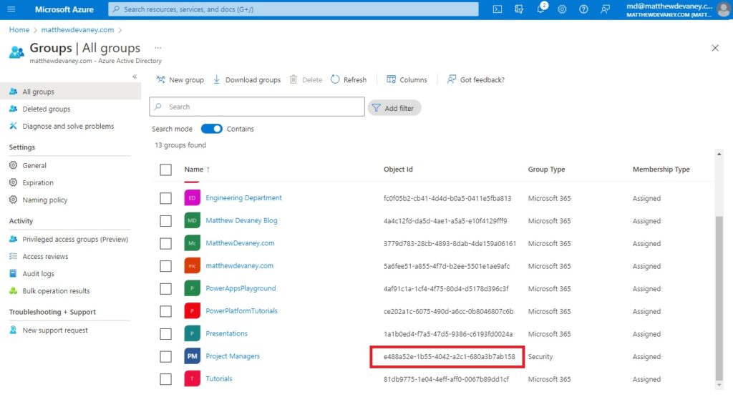Check the Matthew Devaney Blog row checkbox
The height and width of the screenshot is (407, 733).
coord(165,220)
